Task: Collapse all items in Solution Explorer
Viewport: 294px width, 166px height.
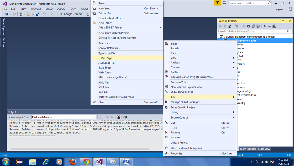Action: [x=253, y=26]
